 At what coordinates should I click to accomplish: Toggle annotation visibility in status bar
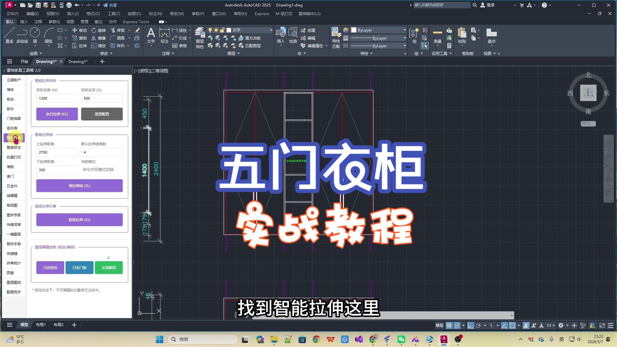pyautogui.click(x=526, y=325)
